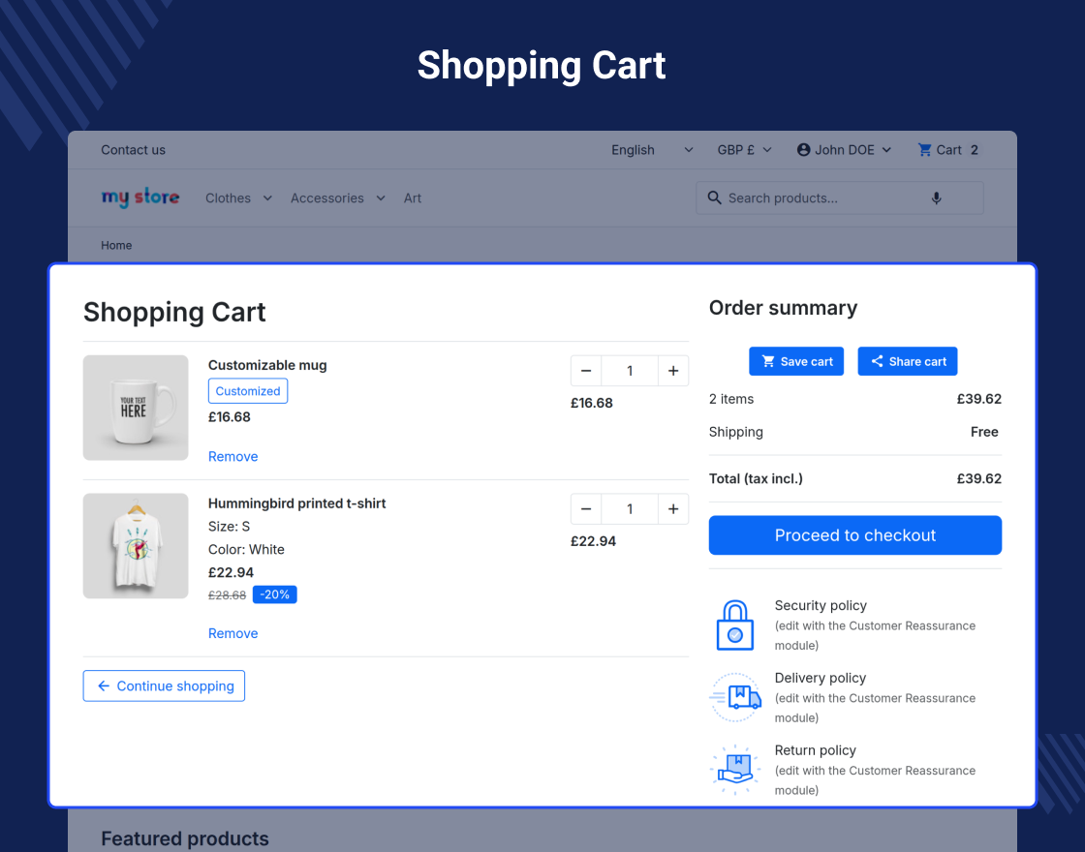Click the Hummingbird t-shirt quantity field
This screenshot has width=1085, height=852.
pyautogui.click(x=630, y=509)
